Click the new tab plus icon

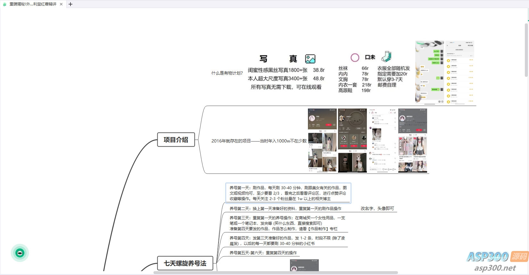(70, 4)
